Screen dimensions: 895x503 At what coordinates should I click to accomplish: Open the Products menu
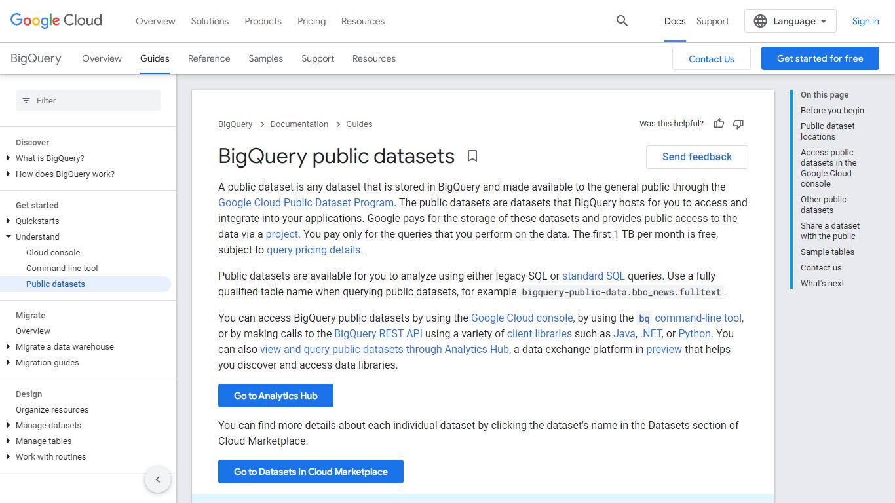click(x=263, y=21)
